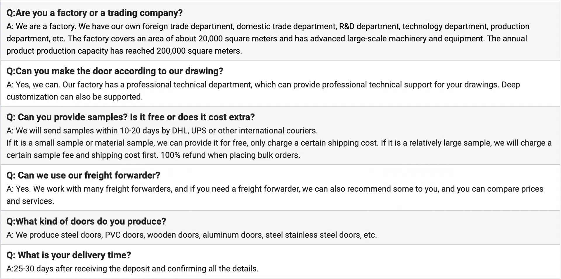Select the "What kind of doors do you produce?" question
Viewport: 561px width, 279px height.
click(86, 222)
